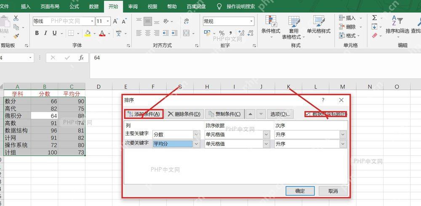Open the 百度网盘 tab

196,6
